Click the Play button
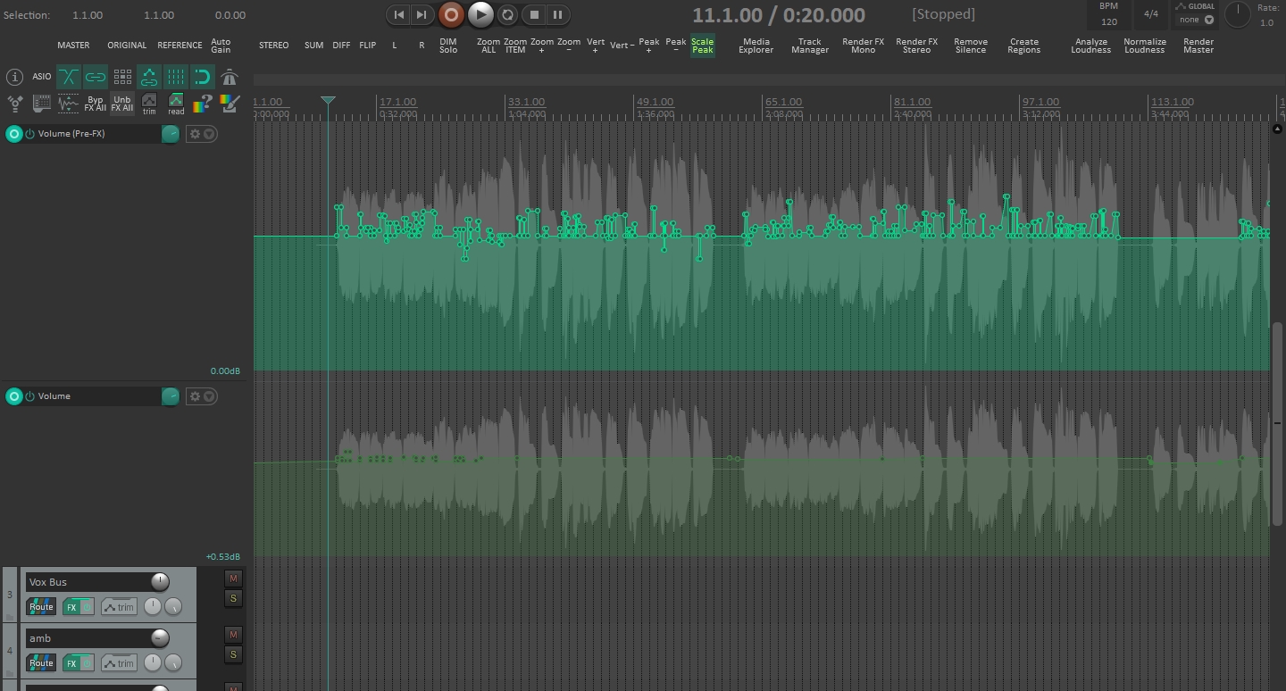Screen dimensions: 1286x691 click(x=480, y=14)
